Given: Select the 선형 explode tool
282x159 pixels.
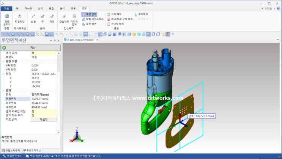Looking at the screenshot, I should (33, 19).
